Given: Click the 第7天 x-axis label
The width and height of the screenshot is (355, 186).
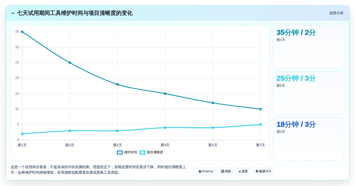Looking at the screenshot, I should tap(260, 145).
